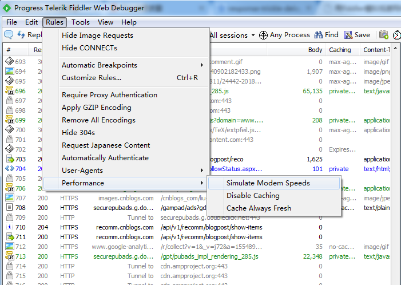This screenshot has width=401, height=285.
Task: Open the File menu
Action: [x=12, y=22]
